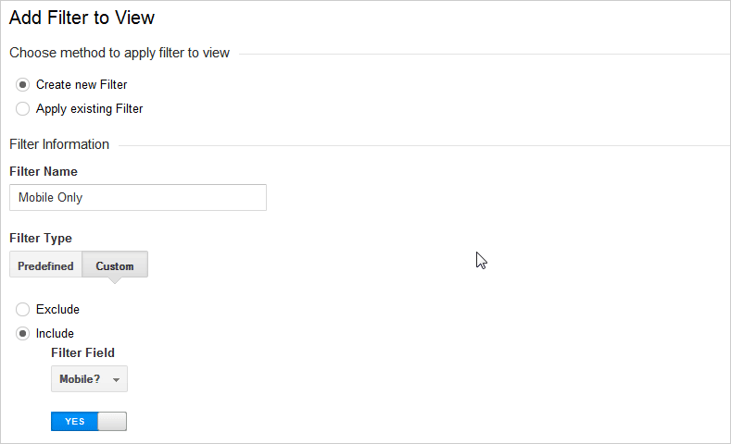Click the "Include" label text
This screenshot has height=444, width=731.
tap(55, 334)
